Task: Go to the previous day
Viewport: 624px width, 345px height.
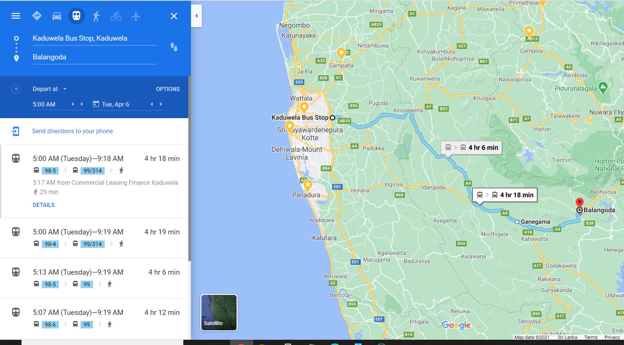Action: pos(152,104)
